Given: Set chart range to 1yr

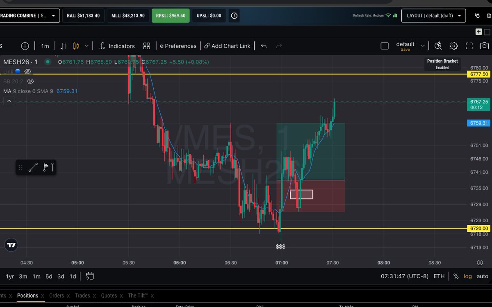Looking at the screenshot, I should click(x=10, y=276).
